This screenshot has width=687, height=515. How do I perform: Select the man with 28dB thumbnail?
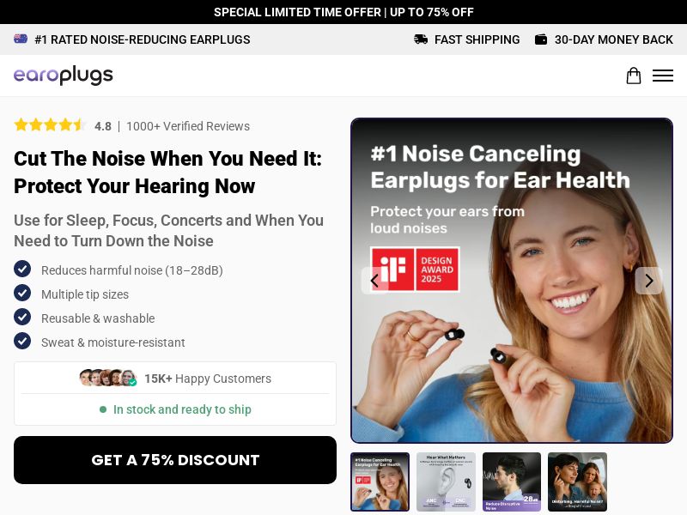pos(512,482)
